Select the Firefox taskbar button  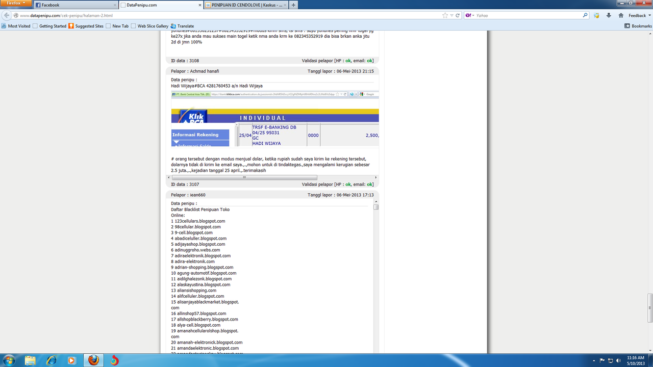pos(93,360)
